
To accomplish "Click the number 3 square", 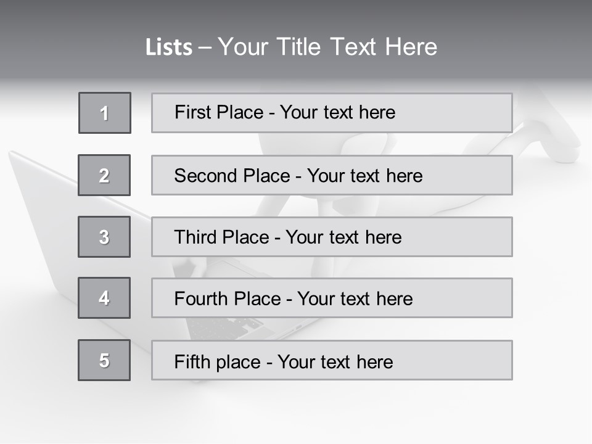I will 104,237.
